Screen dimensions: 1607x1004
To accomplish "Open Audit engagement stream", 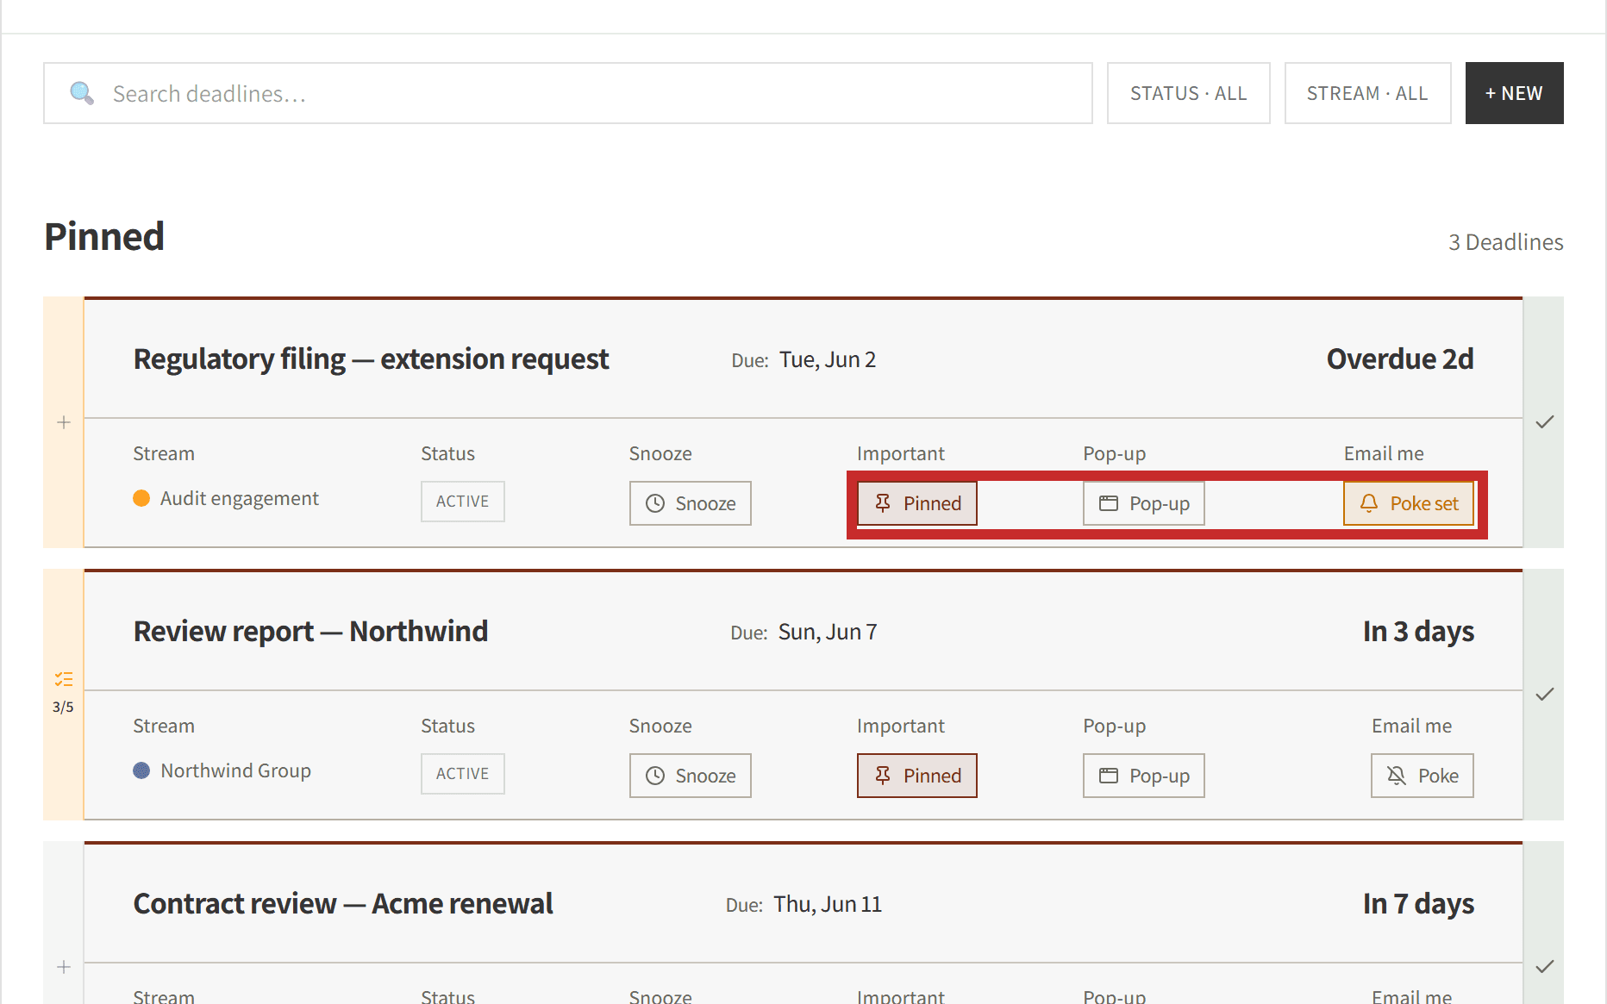I will 240,498.
